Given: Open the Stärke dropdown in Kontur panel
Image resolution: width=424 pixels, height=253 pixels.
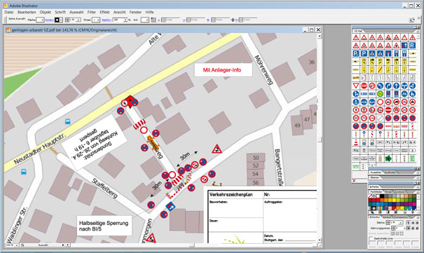Looking at the screenshot, I should [401, 222].
